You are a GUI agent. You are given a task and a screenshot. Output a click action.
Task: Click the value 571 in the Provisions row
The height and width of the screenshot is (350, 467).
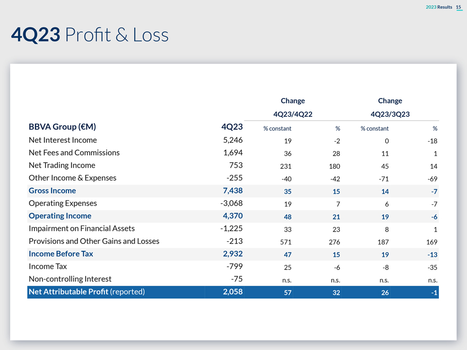284,242
